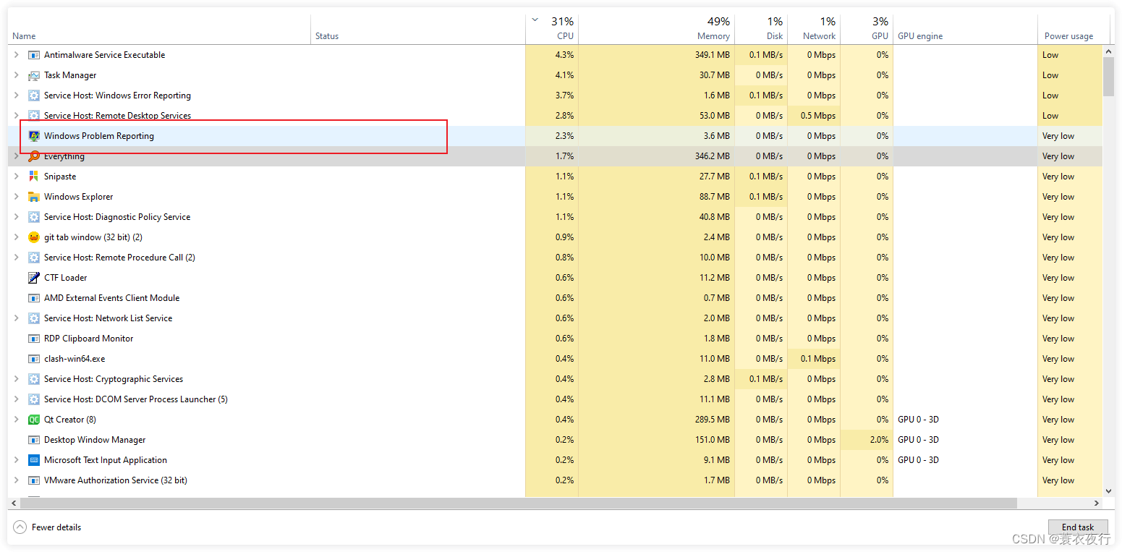
Task: Expand the Snipaste process group
Action: click(x=17, y=177)
